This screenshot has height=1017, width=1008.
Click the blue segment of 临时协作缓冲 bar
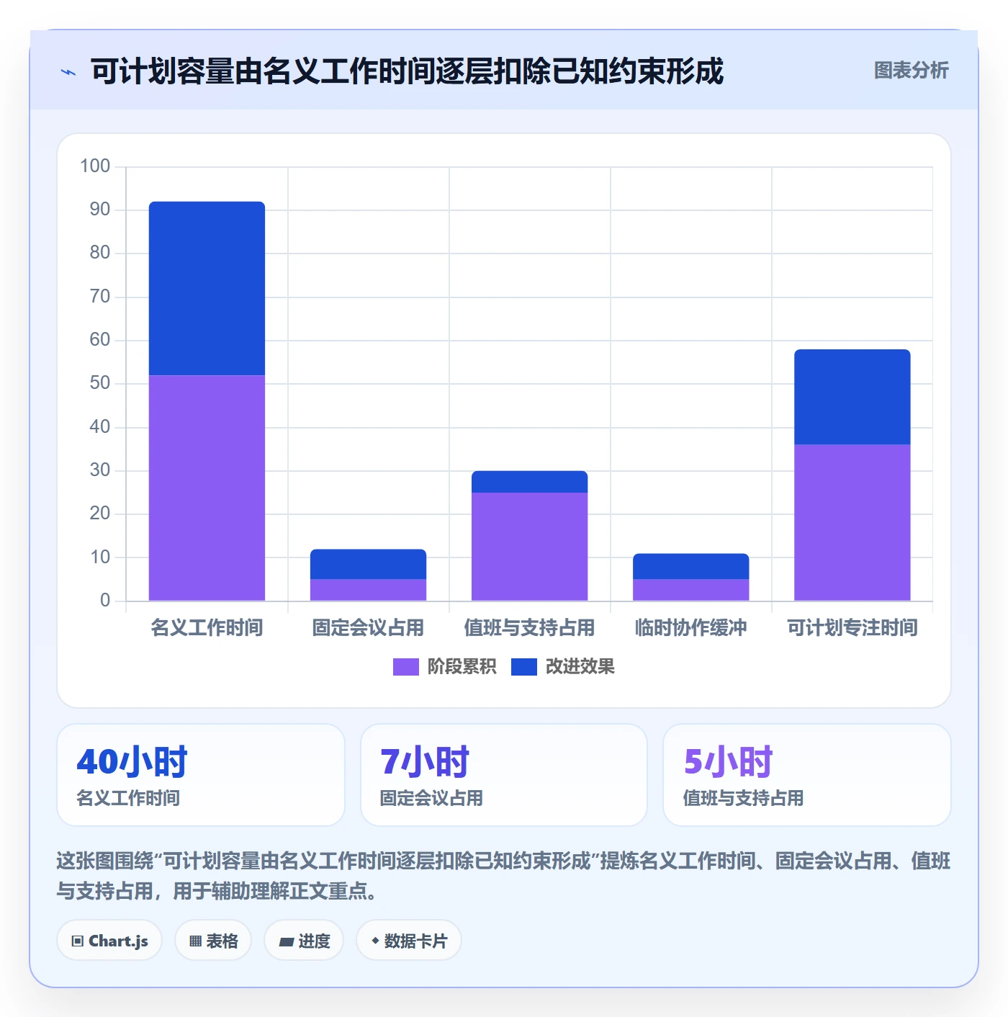690,566
